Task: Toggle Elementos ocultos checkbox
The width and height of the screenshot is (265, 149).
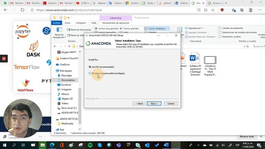Action: pyautogui.click(x=220, y=36)
